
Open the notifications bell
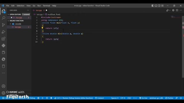181,98
